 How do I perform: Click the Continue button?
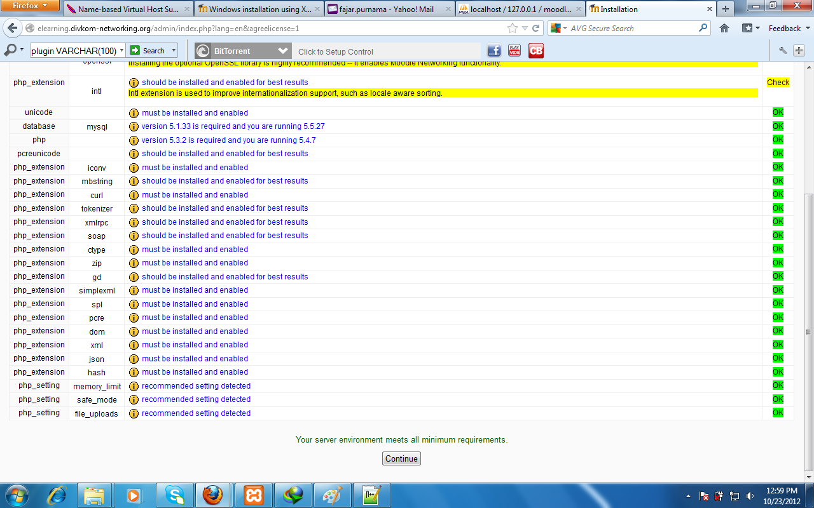tap(401, 458)
